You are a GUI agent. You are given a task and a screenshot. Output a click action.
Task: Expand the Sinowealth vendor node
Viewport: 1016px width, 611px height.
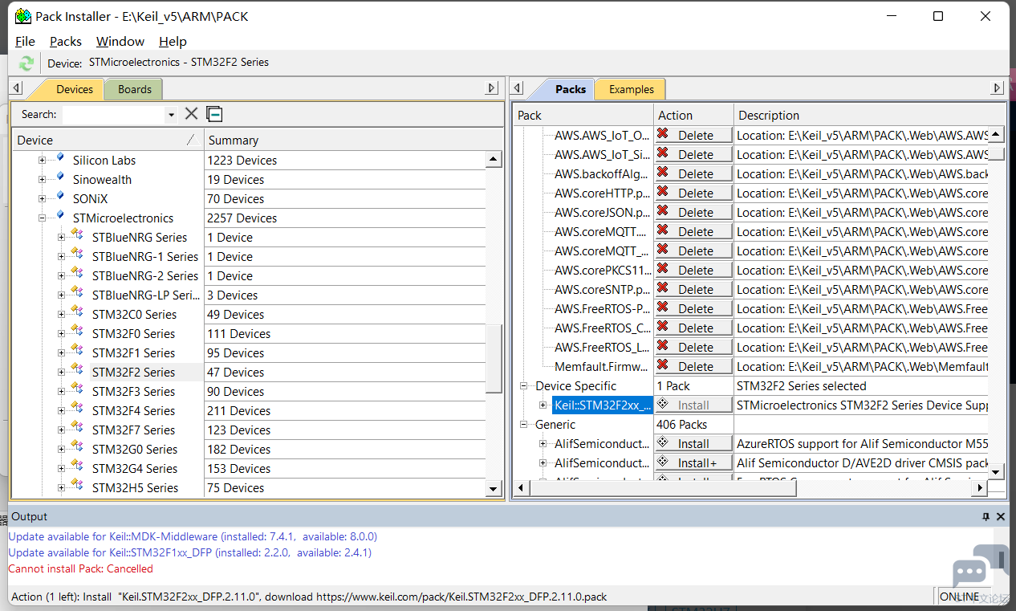[x=43, y=180]
